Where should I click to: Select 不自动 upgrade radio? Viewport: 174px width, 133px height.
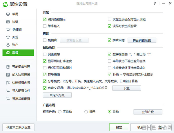tap(60, 112)
